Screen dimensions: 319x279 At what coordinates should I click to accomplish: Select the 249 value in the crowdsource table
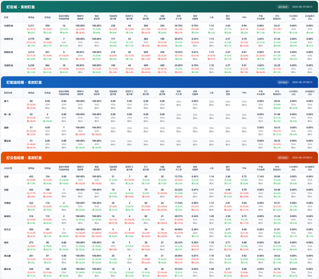point(31,269)
